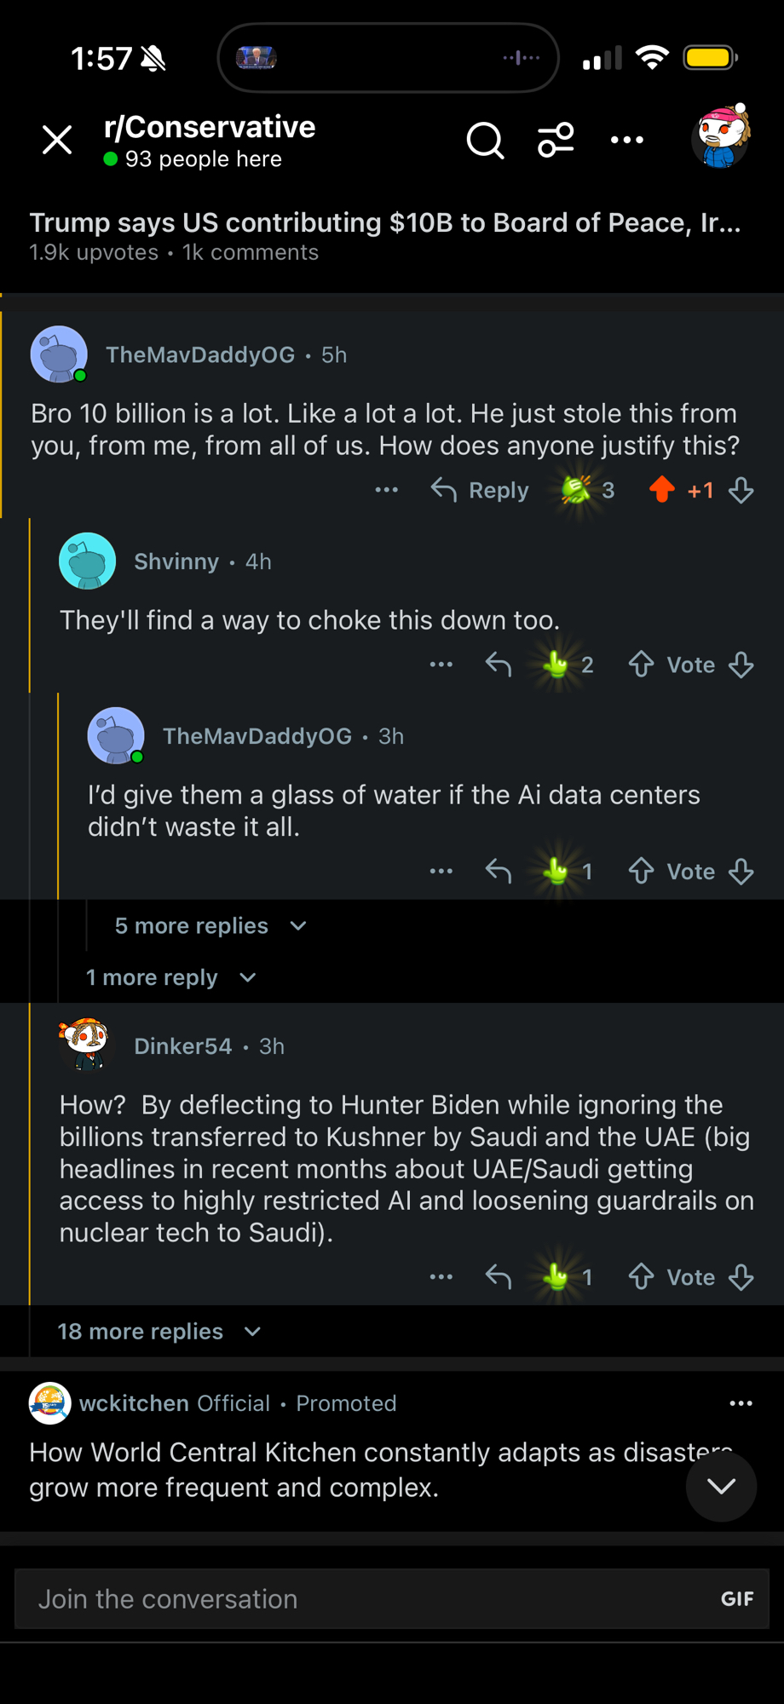784x1704 pixels.
Task: Open comment sort and filter options
Action: pos(556,141)
